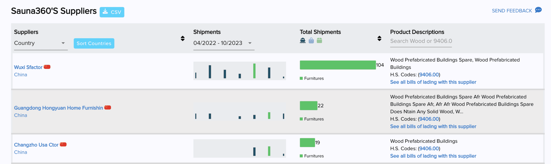551x164 pixels.
Task: Open the 04/2022 - 10/2023 date range dropdown
Action: [x=224, y=43]
